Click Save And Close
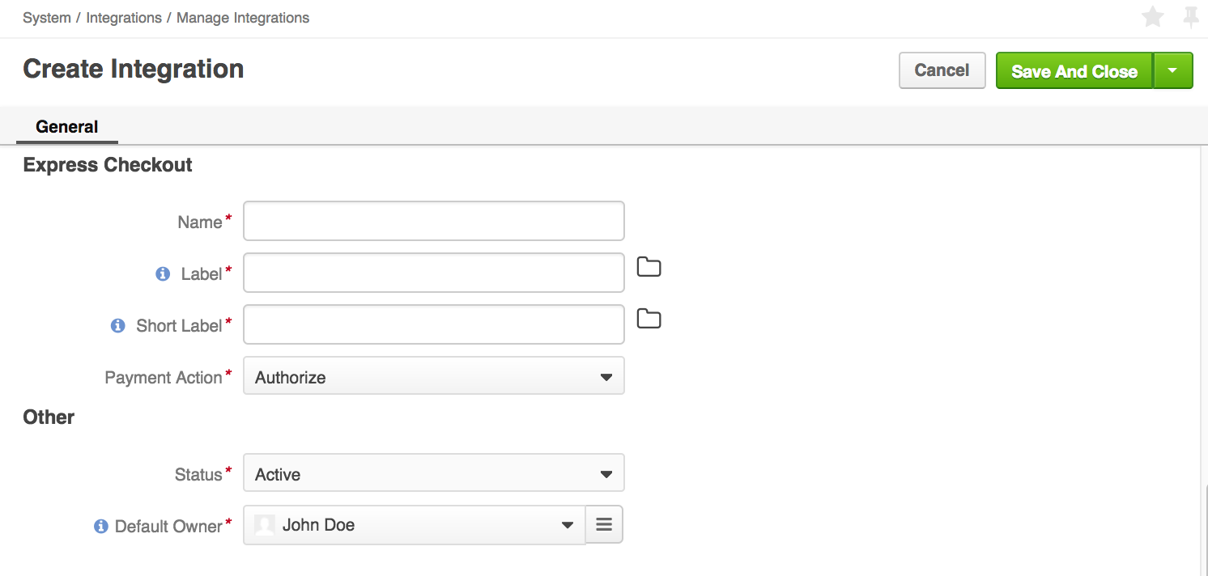This screenshot has width=1208, height=576. (x=1074, y=70)
